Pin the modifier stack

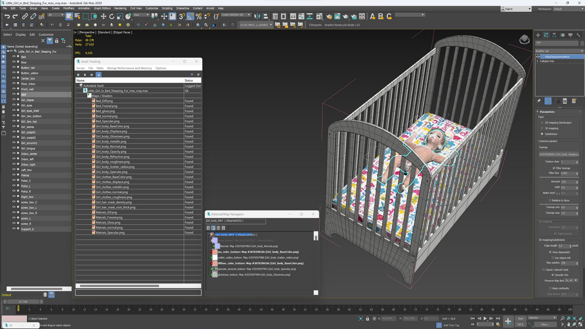539,101
